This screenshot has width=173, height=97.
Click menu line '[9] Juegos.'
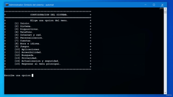click(x=22, y=47)
